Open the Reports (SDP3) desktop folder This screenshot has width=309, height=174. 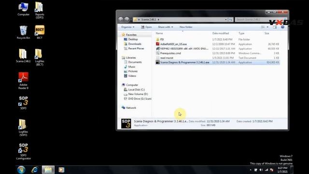[x=40, y=10]
